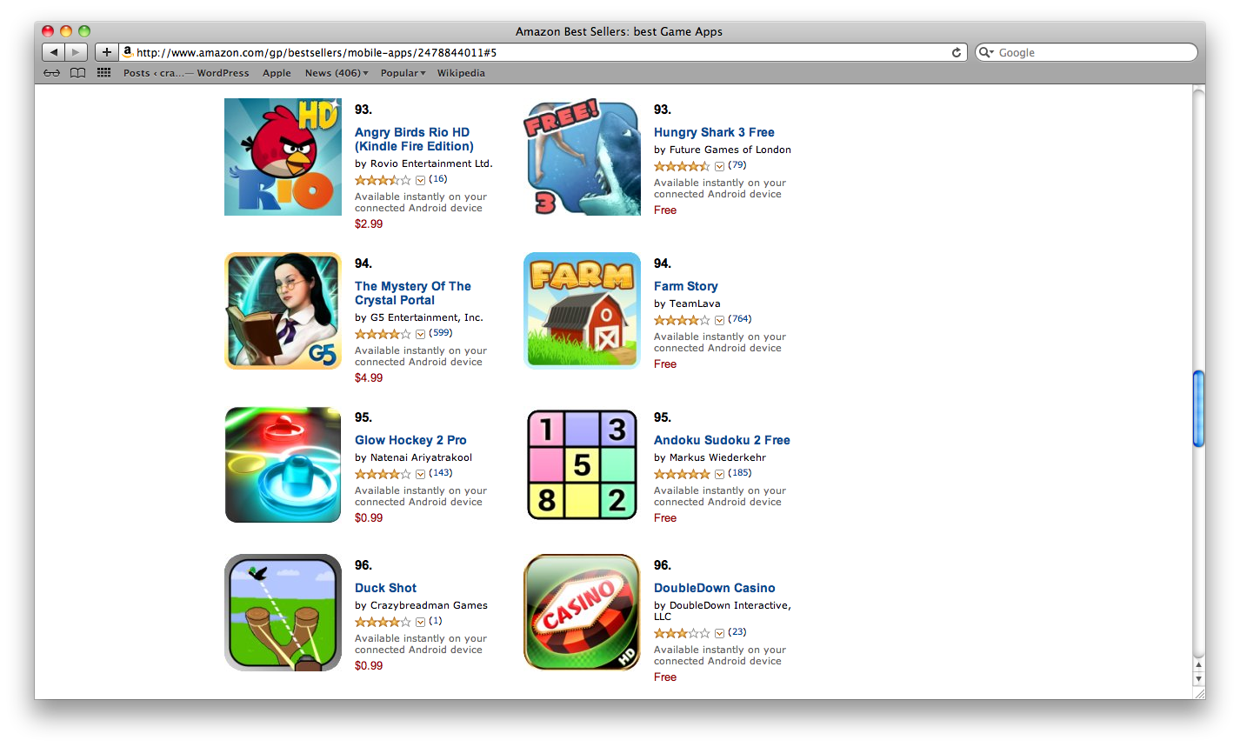Open the Duck Shot title link
Viewport: 1240px width, 747px height.
(x=385, y=588)
